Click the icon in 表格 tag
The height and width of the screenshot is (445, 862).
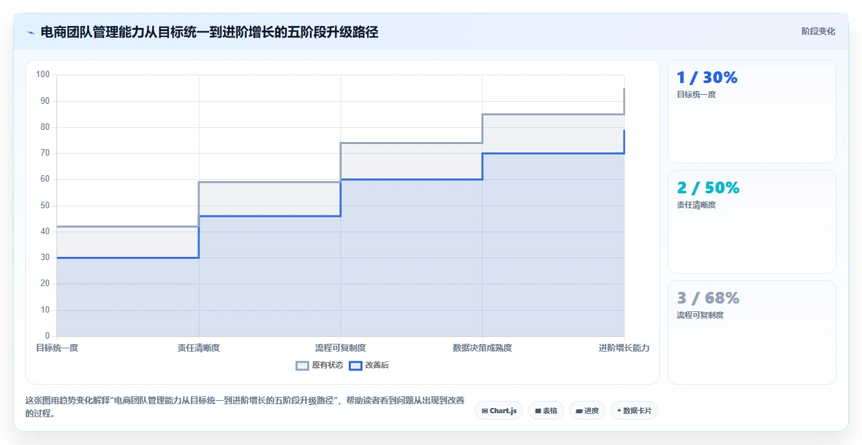(x=538, y=411)
